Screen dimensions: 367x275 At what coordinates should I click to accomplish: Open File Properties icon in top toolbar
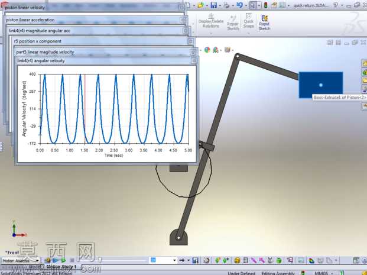pos(274,5)
